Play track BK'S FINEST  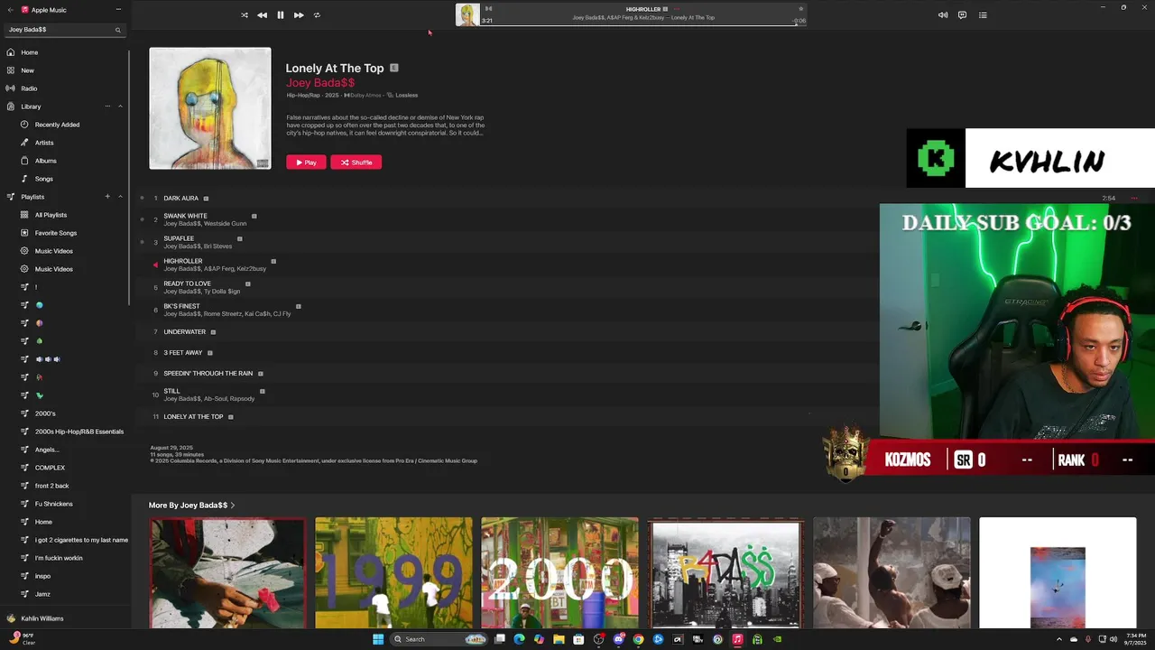click(181, 306)
